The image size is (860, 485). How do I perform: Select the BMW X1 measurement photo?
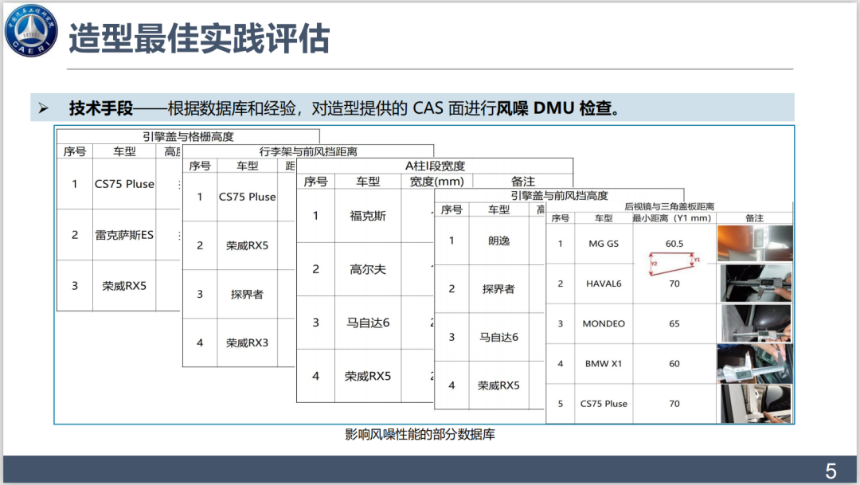pos(755,363)
